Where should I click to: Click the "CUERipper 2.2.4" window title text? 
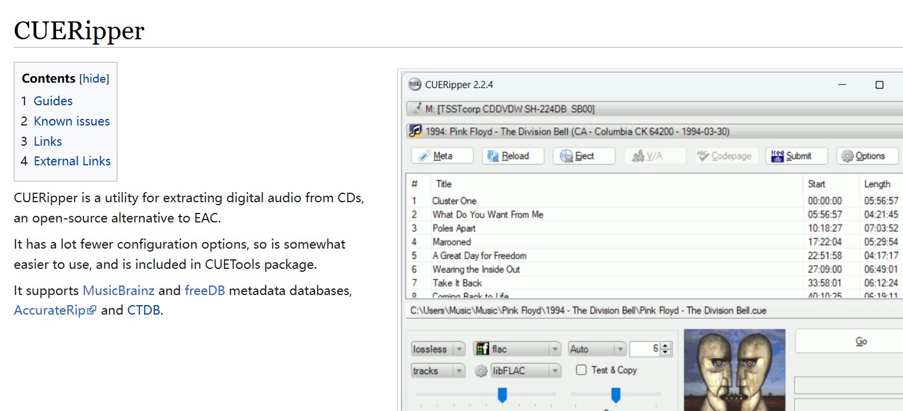(459, 84)
